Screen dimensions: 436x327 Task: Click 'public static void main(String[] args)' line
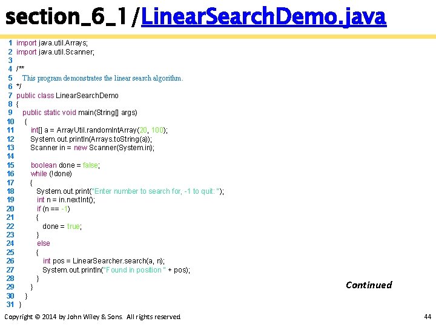coord(80,113)
